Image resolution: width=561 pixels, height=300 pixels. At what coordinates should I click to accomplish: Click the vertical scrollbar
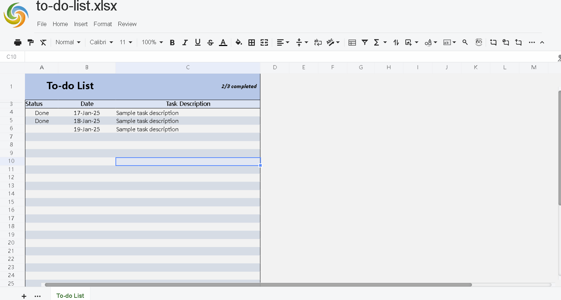[560, 148]
